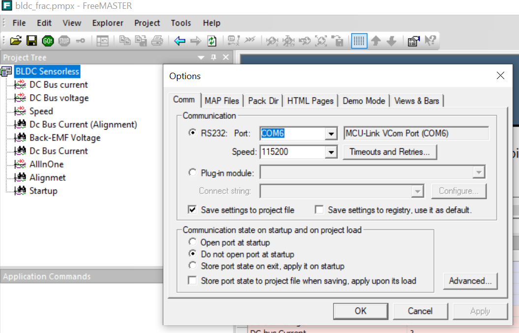The width and height of the screenshot is (519, 333).
Task: Open the Project menu
Action: click(147, 23)
